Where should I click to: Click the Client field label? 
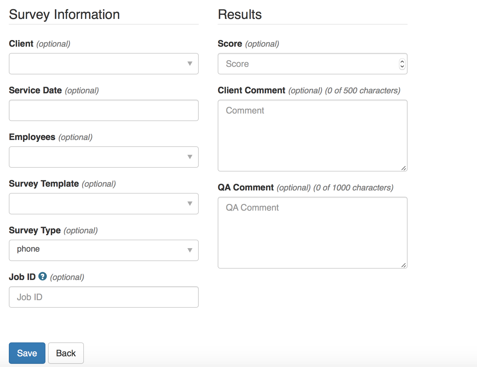(x=21, y=44)
